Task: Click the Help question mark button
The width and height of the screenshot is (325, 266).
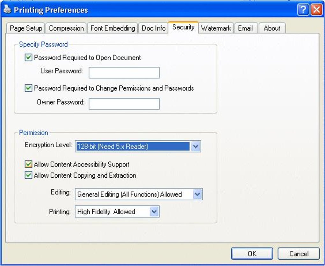Action: pos(303,10)
